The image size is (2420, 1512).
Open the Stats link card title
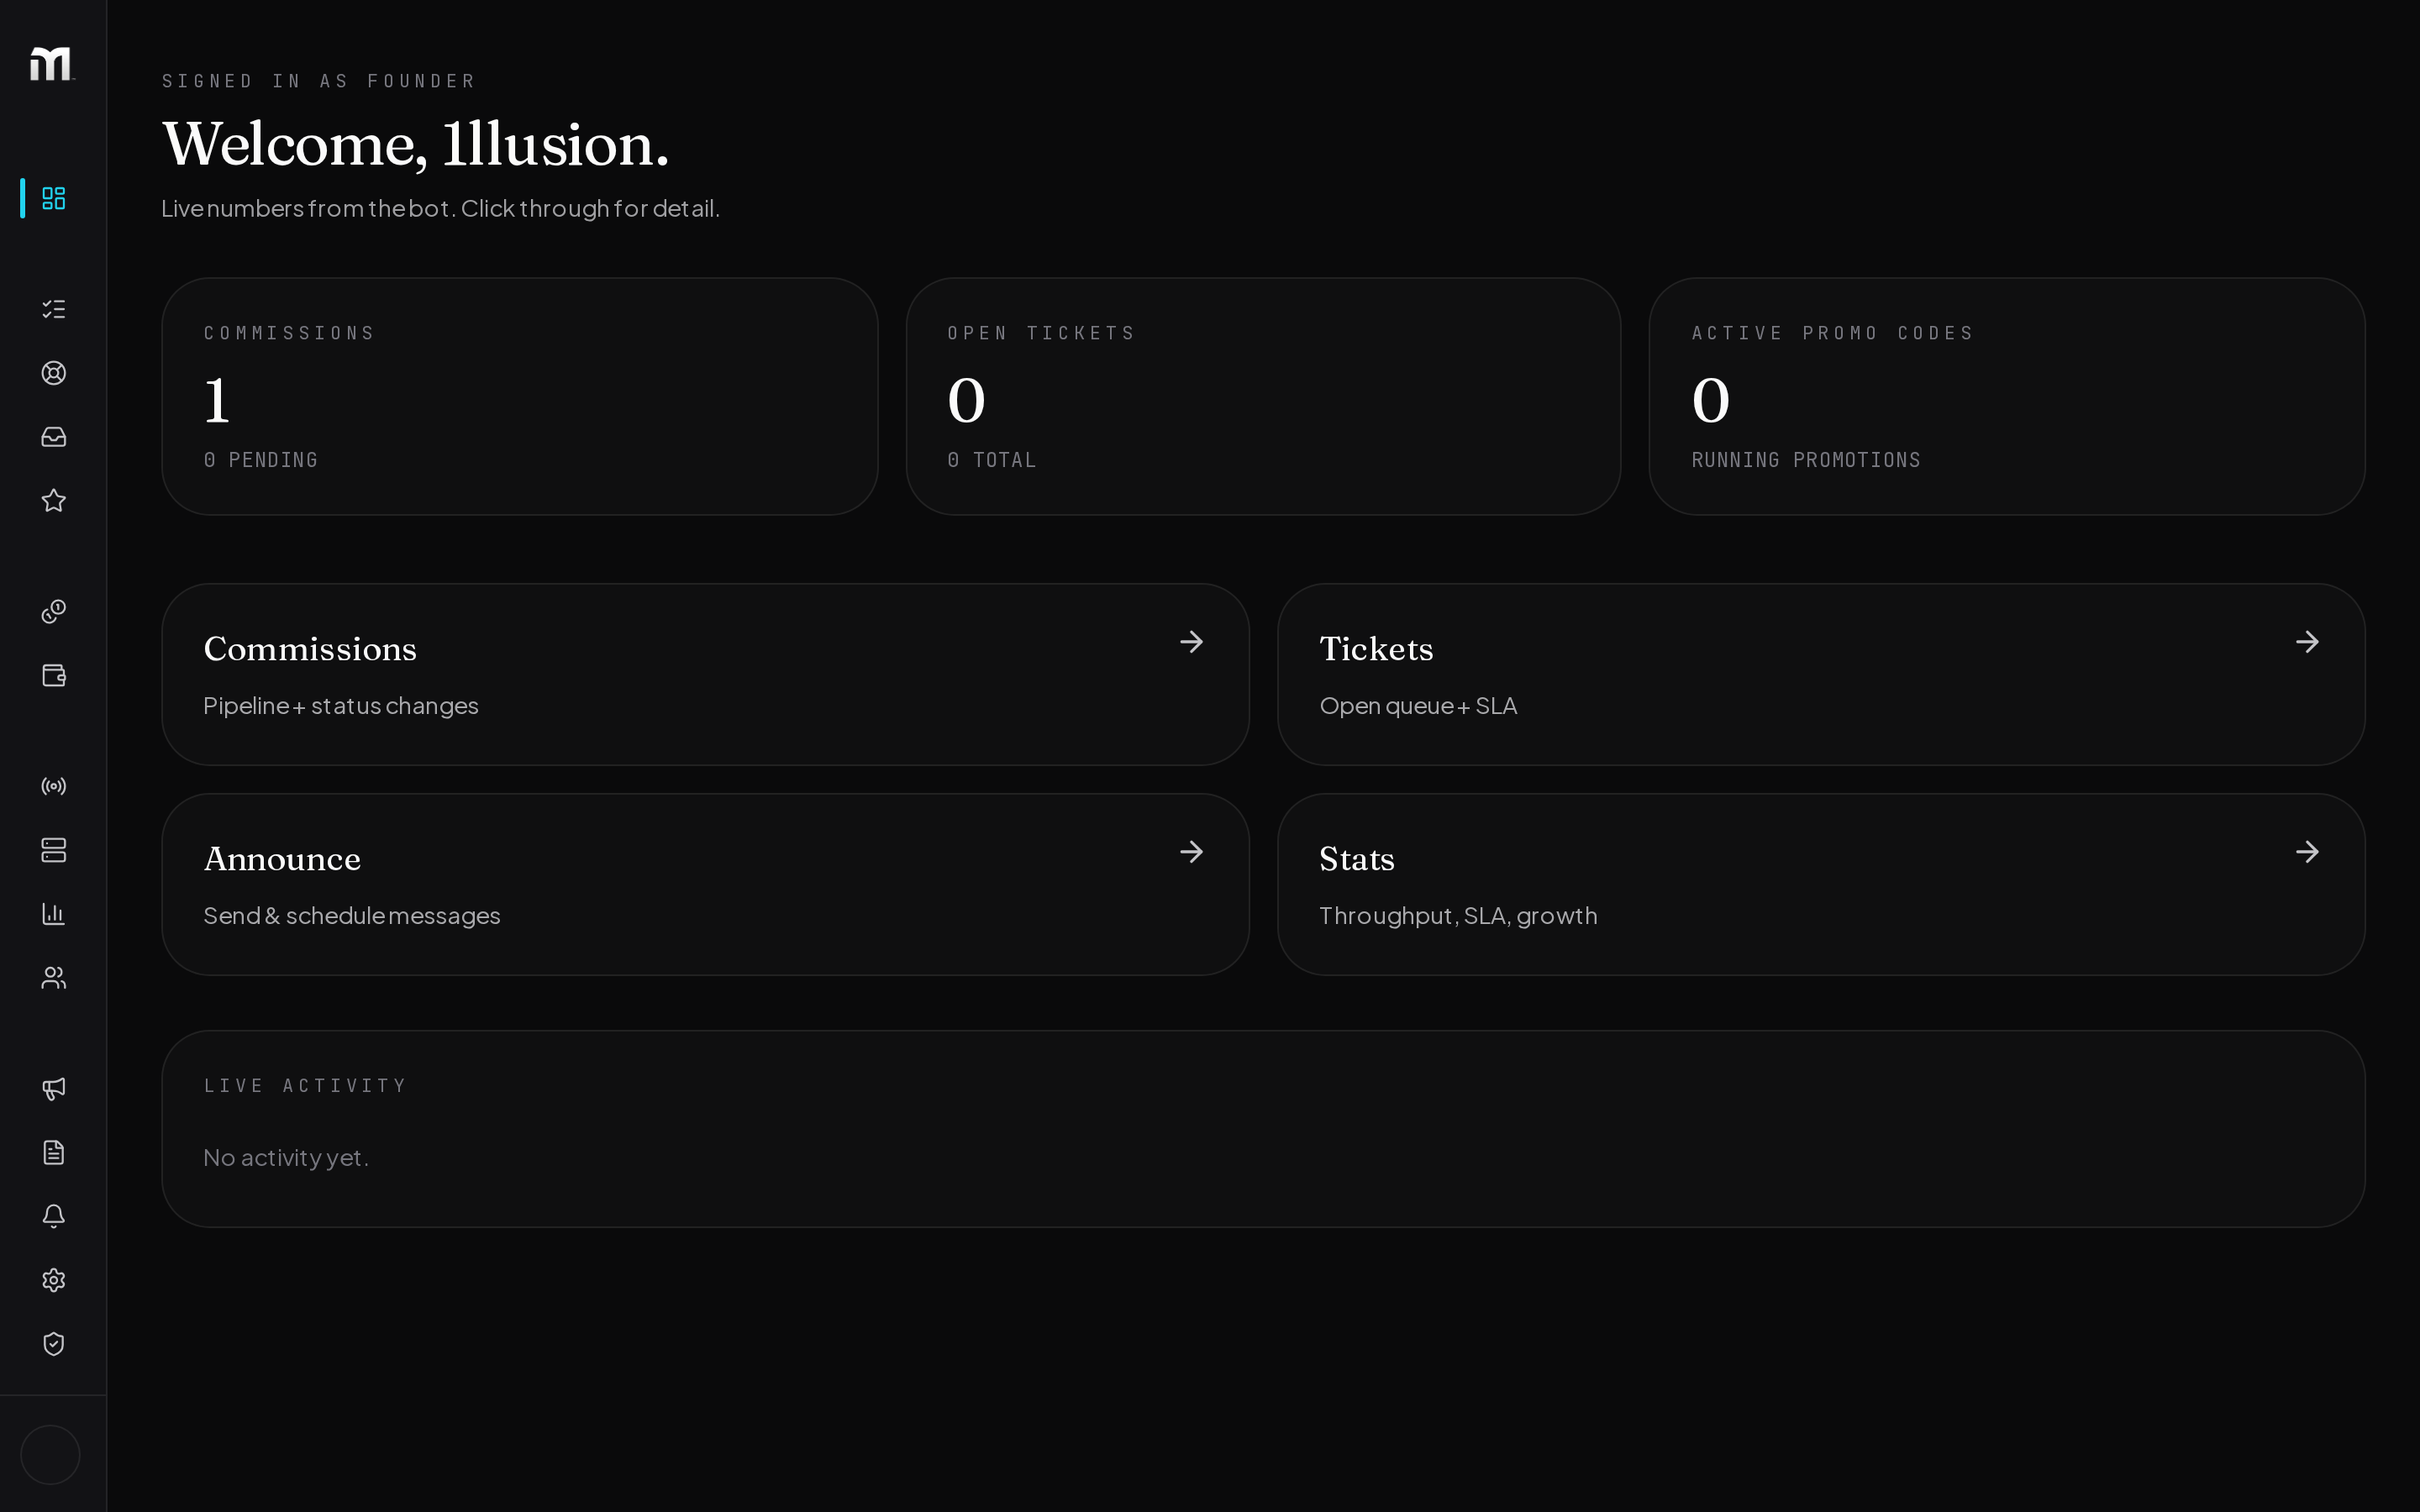click(1356, 859)
